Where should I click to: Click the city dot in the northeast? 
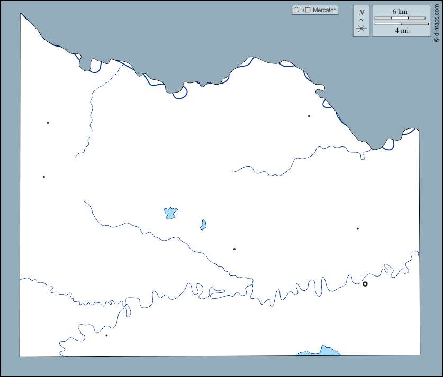pyautogui.click(x=309, y=116)
